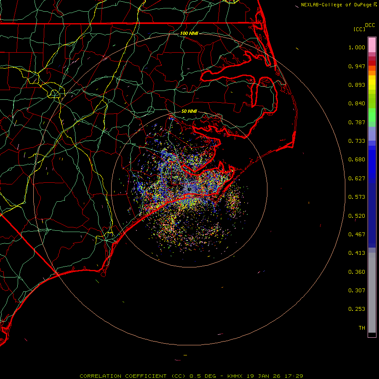Click the 0.840 scale value
Viewport: 379px width, 379px height.
tap(357, 104)
